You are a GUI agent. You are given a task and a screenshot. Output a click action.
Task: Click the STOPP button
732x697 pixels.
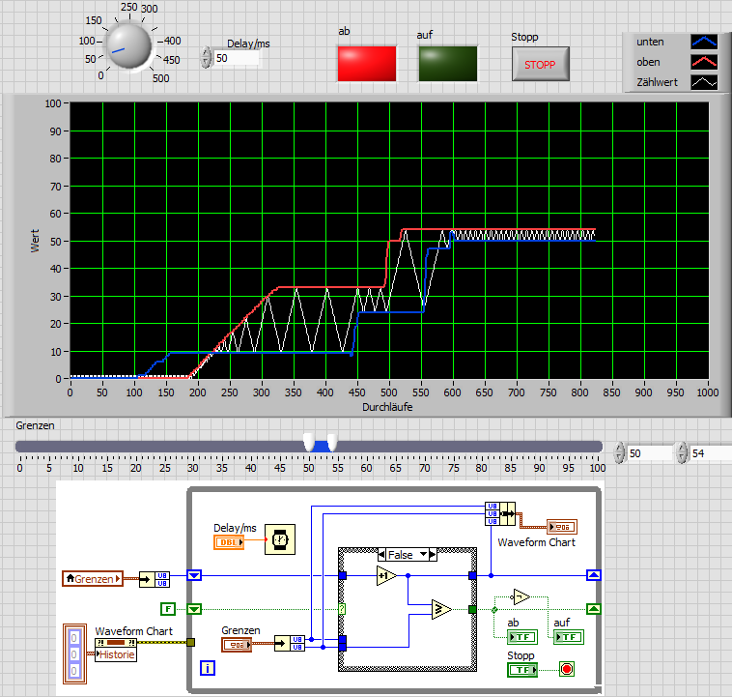[540, 64]
